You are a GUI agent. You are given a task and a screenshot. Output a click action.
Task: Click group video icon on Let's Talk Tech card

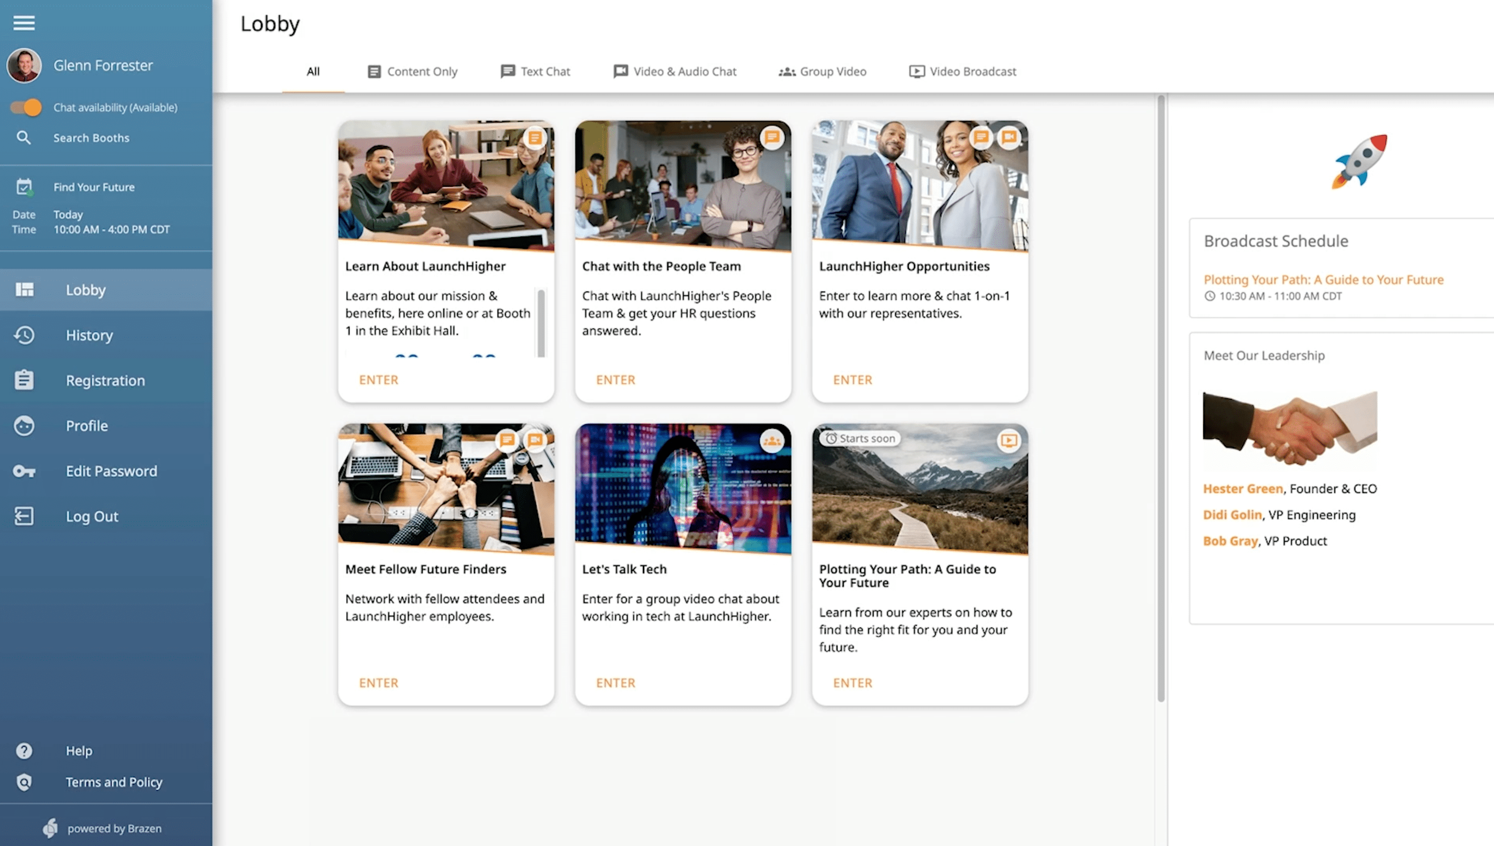click(x=772, y=441)
